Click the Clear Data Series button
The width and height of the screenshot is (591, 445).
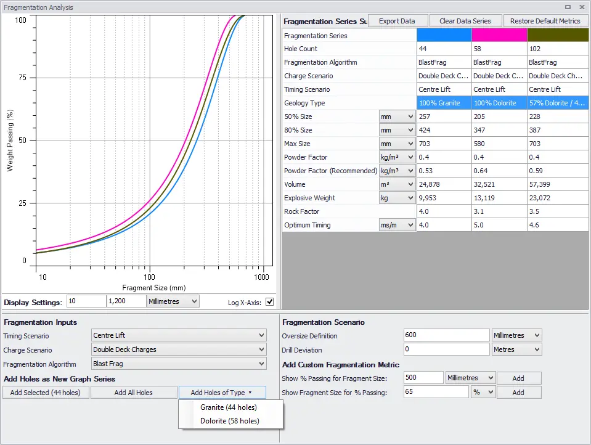coord(465,20)
